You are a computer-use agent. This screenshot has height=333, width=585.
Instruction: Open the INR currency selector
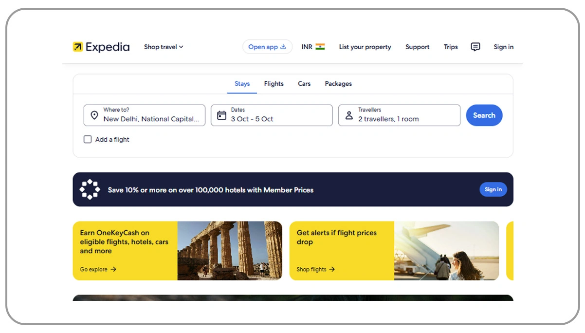[312, 46]
